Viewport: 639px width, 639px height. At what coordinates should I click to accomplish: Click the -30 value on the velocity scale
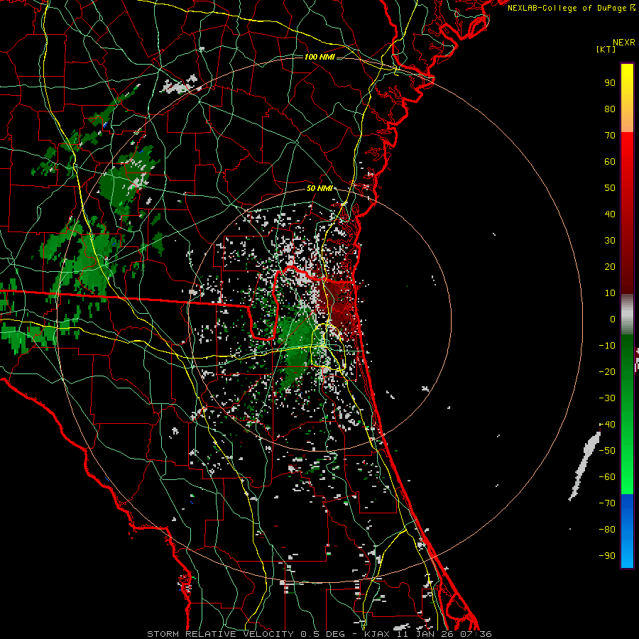click(607, 398)
